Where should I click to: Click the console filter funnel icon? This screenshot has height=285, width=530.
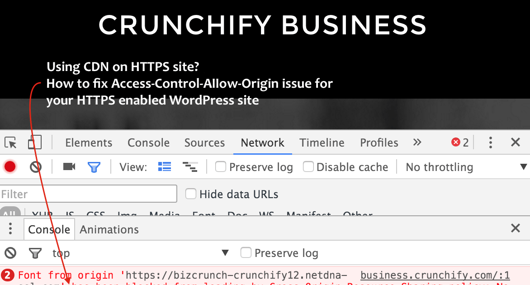35,253
